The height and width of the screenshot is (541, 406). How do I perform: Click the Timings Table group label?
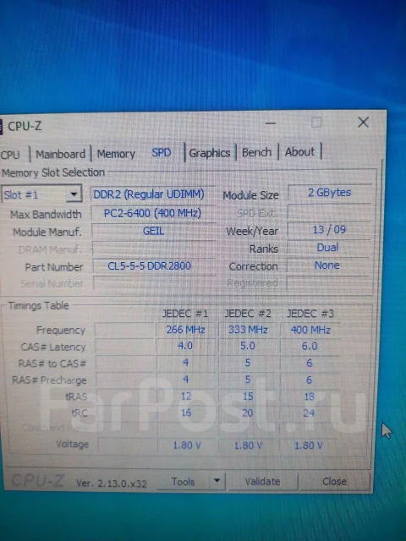(38, 306)
